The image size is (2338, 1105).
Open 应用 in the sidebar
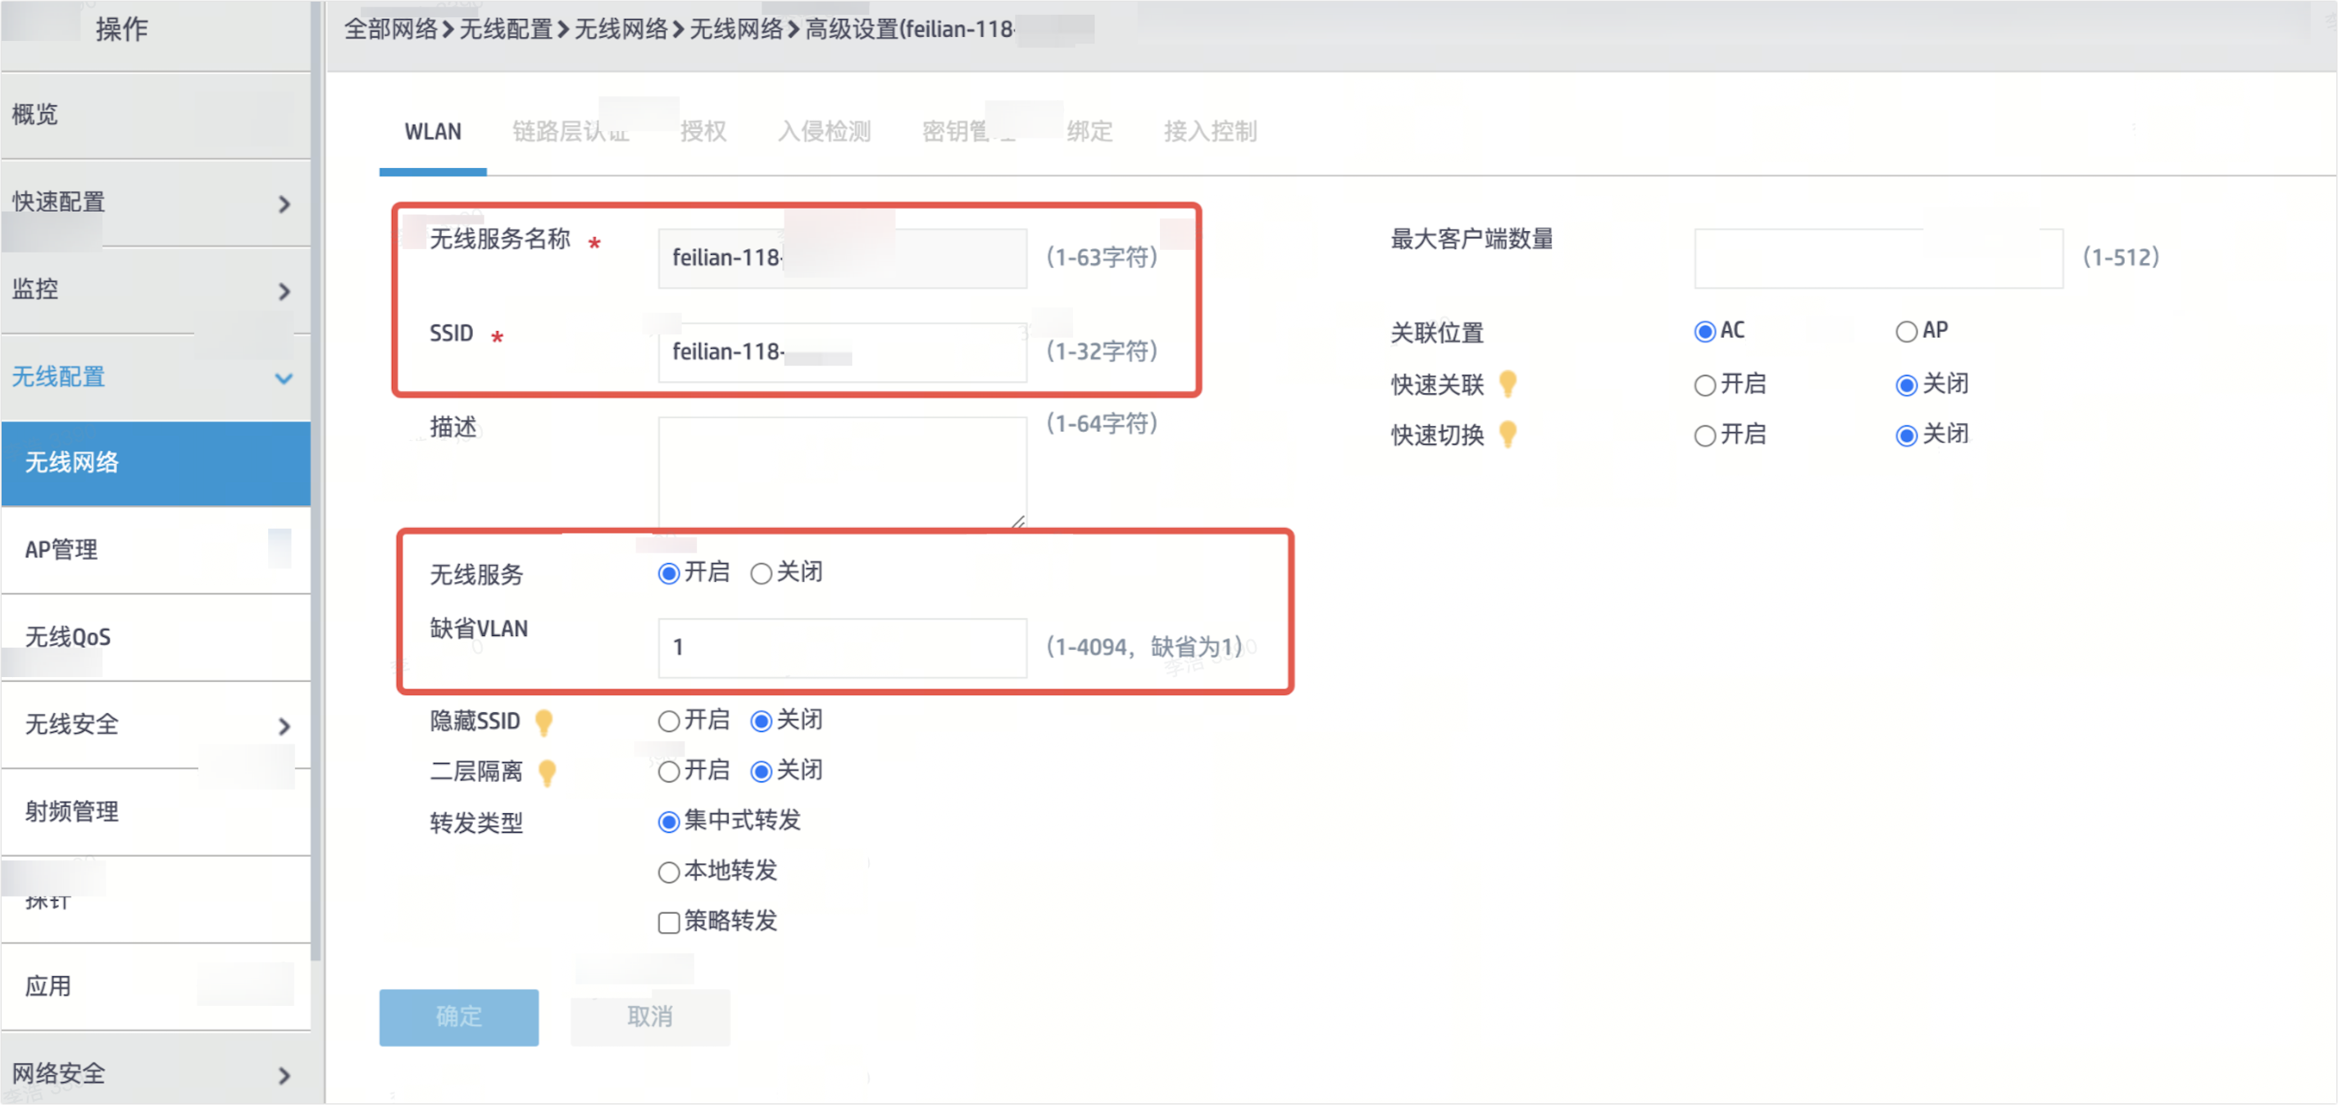coord(155,987)
